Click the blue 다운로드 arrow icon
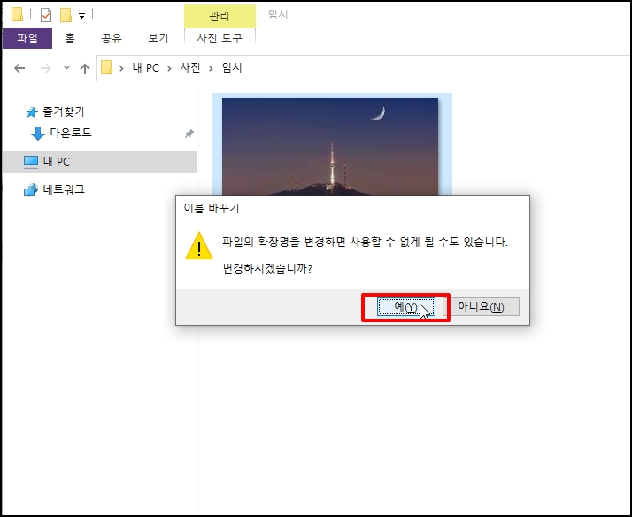Screen dimensions: 632x517 tap(38, 134)
